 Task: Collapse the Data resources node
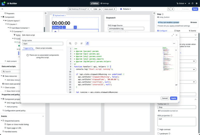pos(2,76)
